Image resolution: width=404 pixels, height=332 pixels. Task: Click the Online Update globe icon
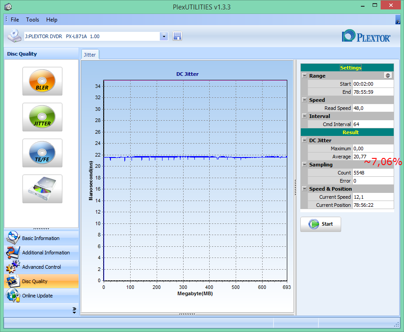click(x=13, y=295)
